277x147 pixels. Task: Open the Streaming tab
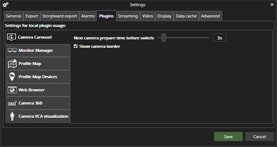128,16
